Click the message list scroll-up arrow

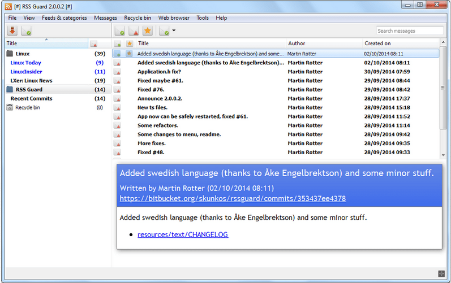coord(443,42)
